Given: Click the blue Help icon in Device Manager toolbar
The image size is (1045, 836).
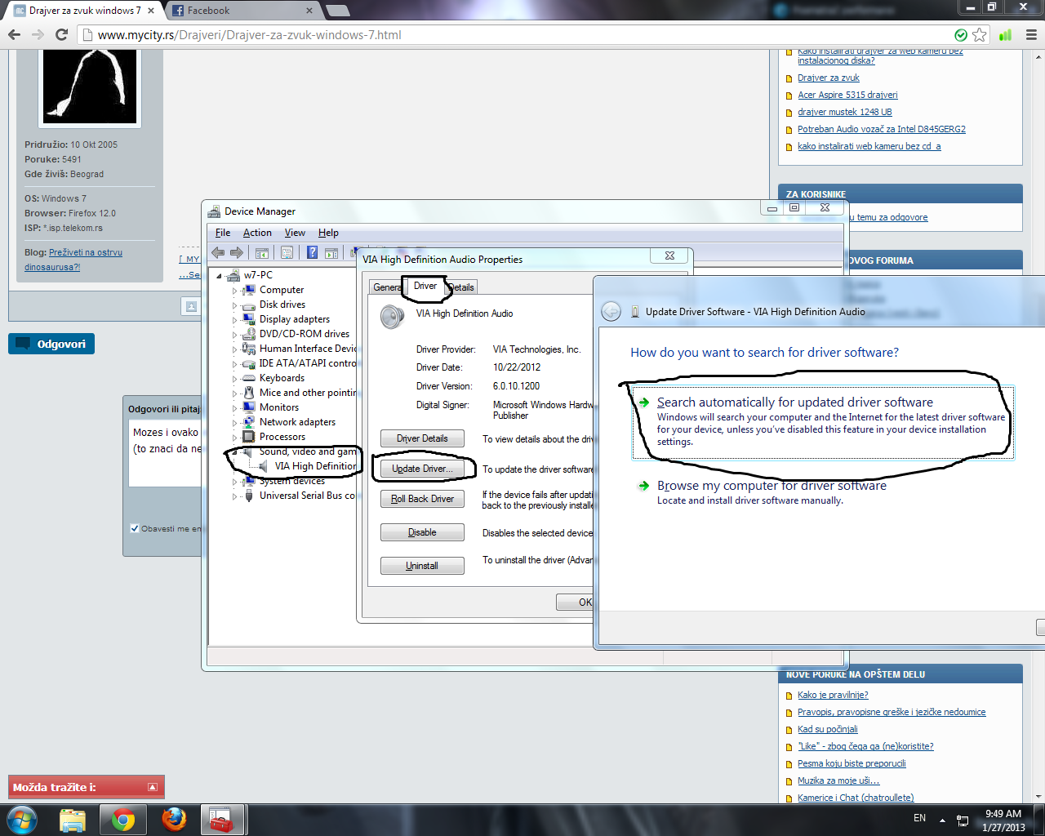Looking at the screenshot, I should 312,253.
